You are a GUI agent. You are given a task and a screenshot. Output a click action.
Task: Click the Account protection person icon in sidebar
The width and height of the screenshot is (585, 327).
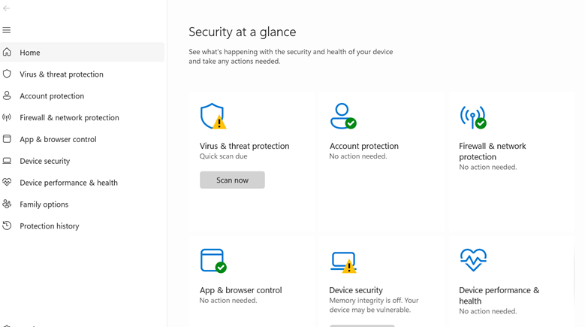coord(7,95)
